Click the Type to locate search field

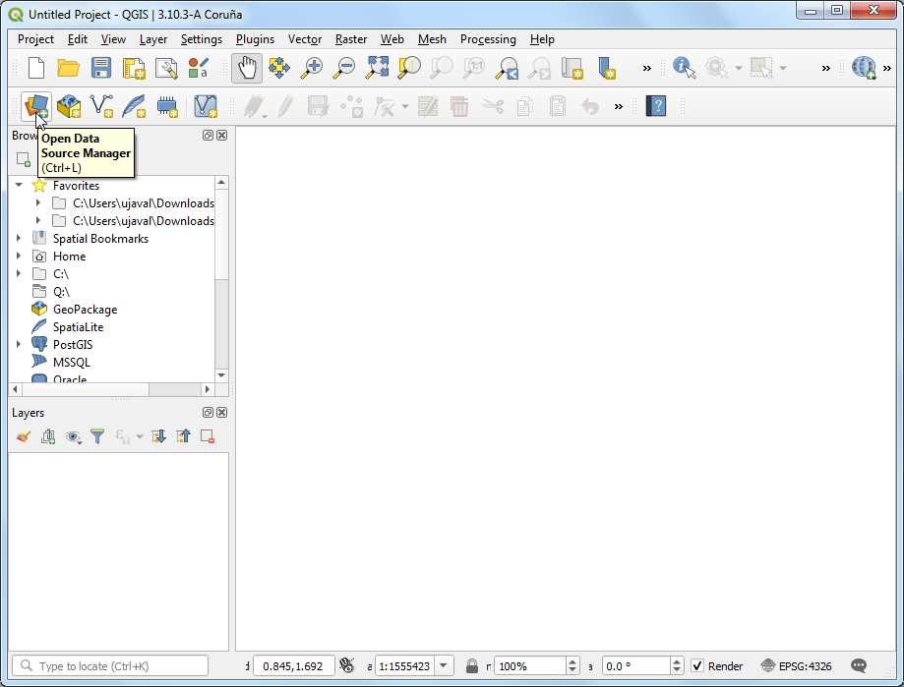click(109, 665)
